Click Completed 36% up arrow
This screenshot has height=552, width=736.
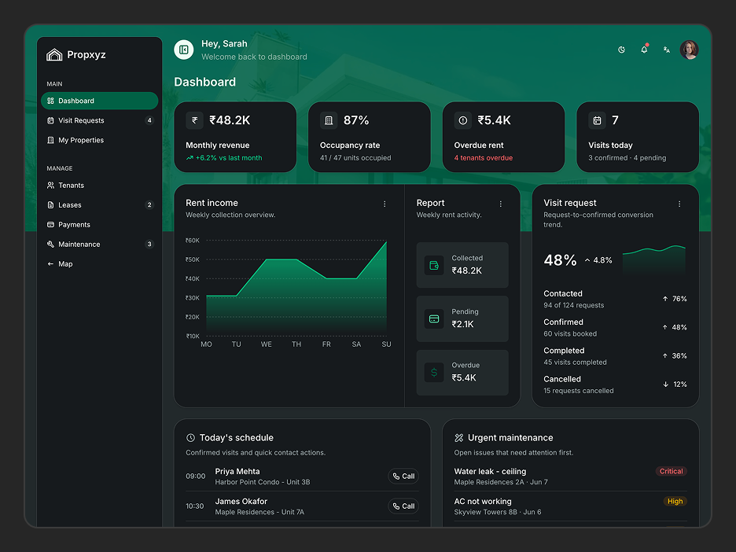point(665,356)
